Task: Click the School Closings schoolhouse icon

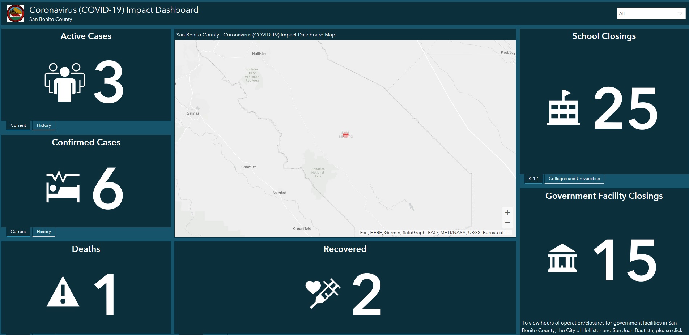Action: pyautogui.click(x=563, y=108)
